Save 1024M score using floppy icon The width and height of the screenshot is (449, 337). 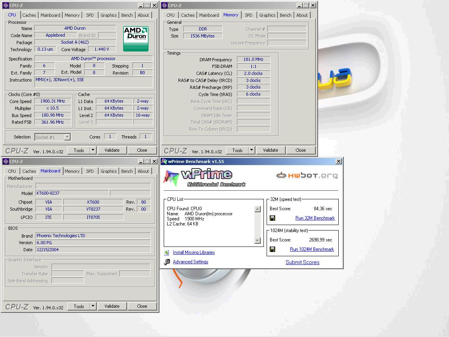pos(272,249)
